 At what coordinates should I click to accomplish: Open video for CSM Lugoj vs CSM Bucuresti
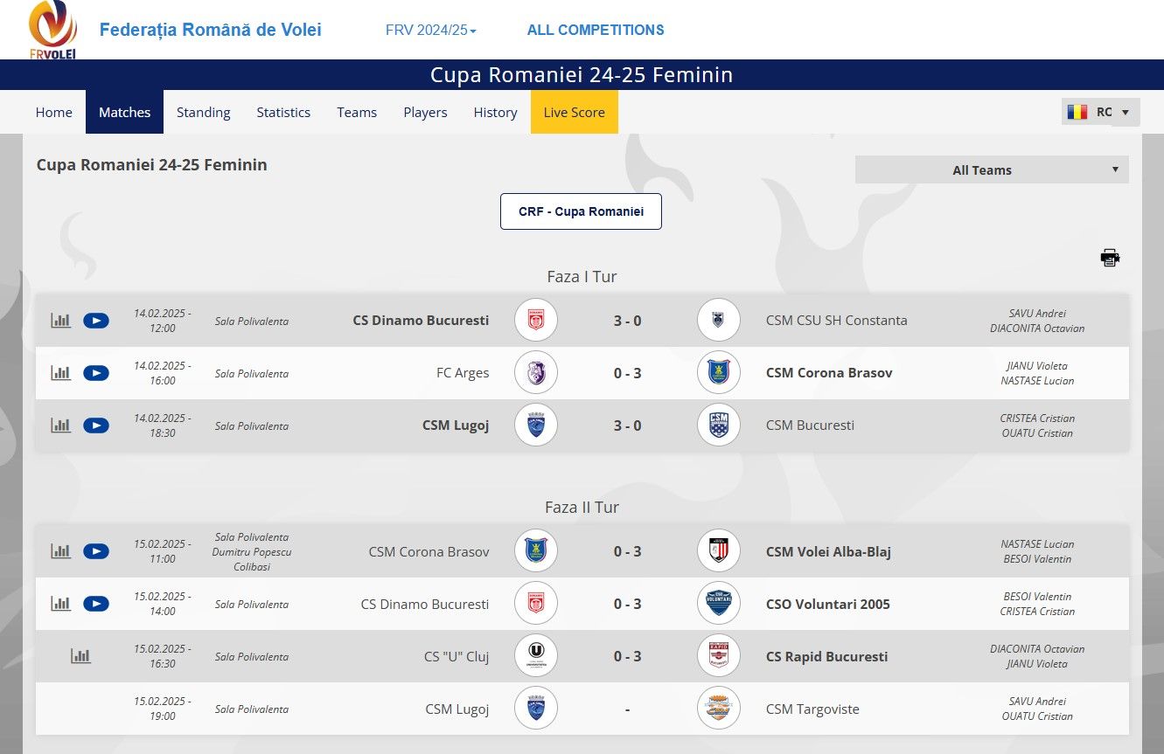96,425
